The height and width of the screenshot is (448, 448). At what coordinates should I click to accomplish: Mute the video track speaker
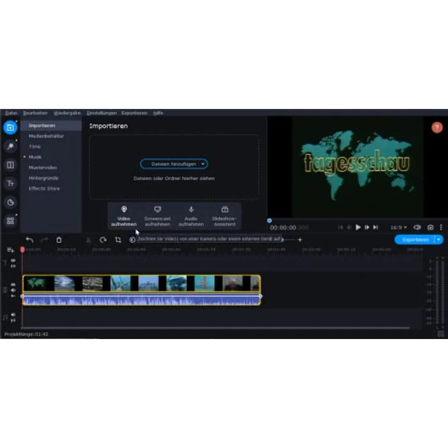click(13, 290)
